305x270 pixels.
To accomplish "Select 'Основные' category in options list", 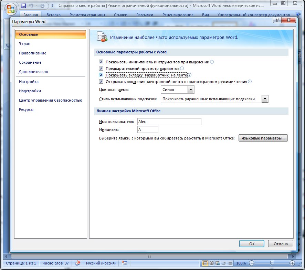I will [51, 34].
